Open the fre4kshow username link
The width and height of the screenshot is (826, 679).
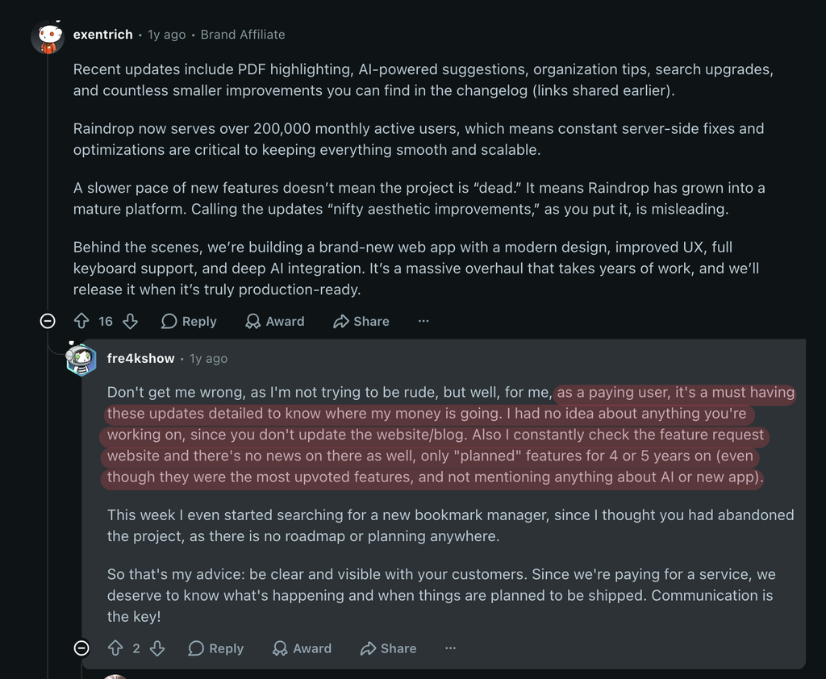pyautogui.click(x=140, y=358)
